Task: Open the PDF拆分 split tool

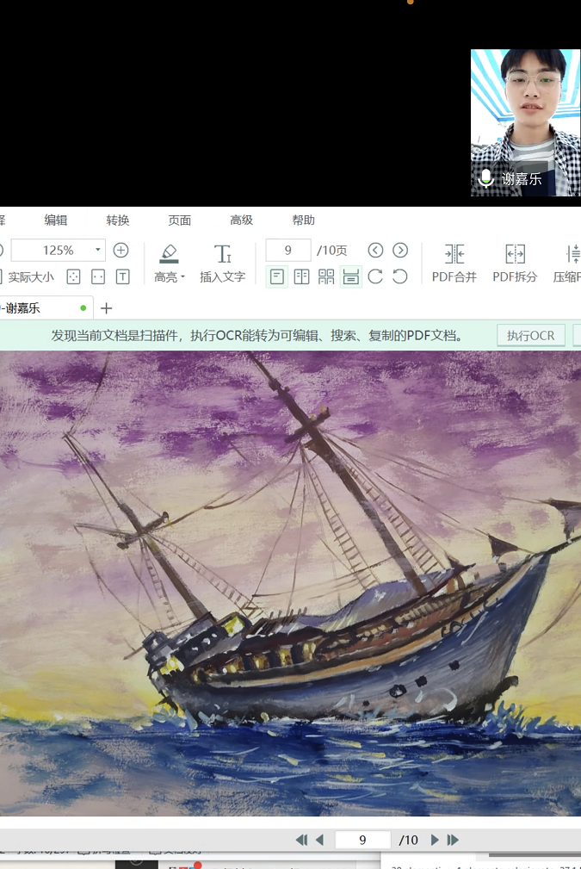Action: point(515,263)
